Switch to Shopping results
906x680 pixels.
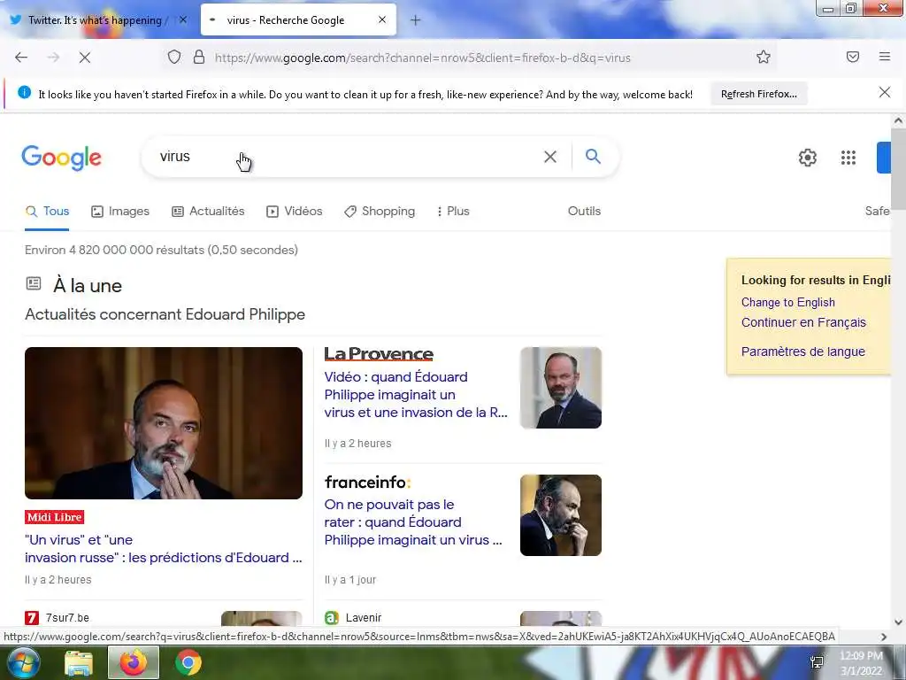379,211
